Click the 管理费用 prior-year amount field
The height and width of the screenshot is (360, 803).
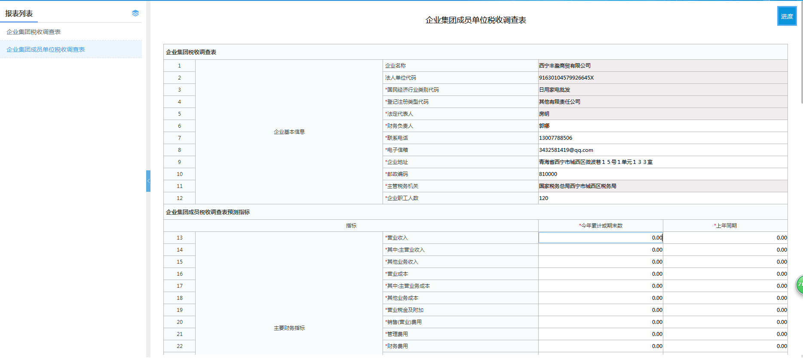[725, 334]
